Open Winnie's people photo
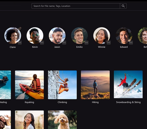Viewport: 147px width, 129px height. (x=102, y=35)
